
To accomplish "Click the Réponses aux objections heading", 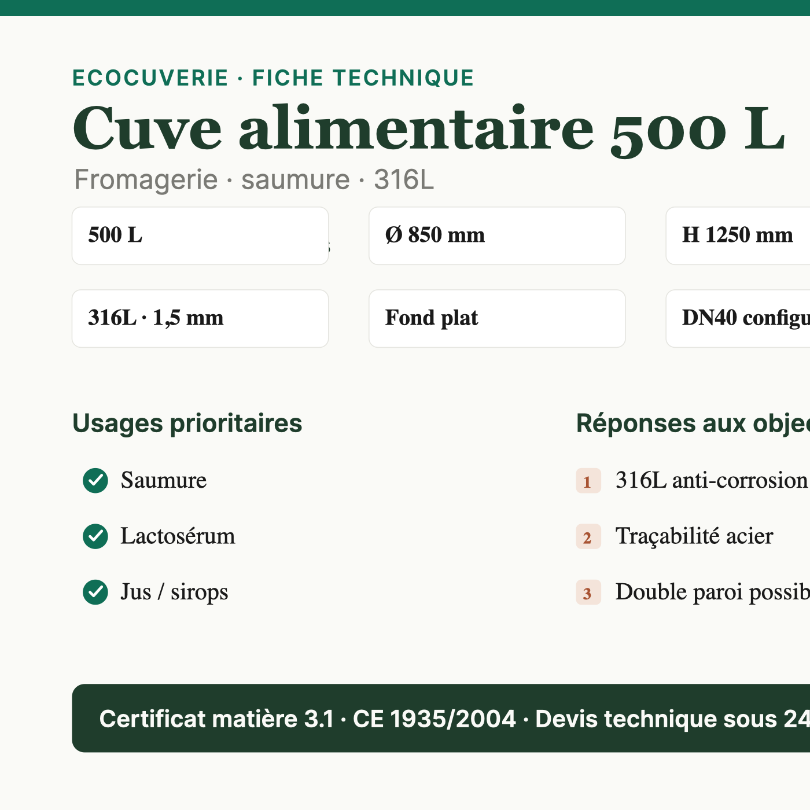I will pos(693,424).
